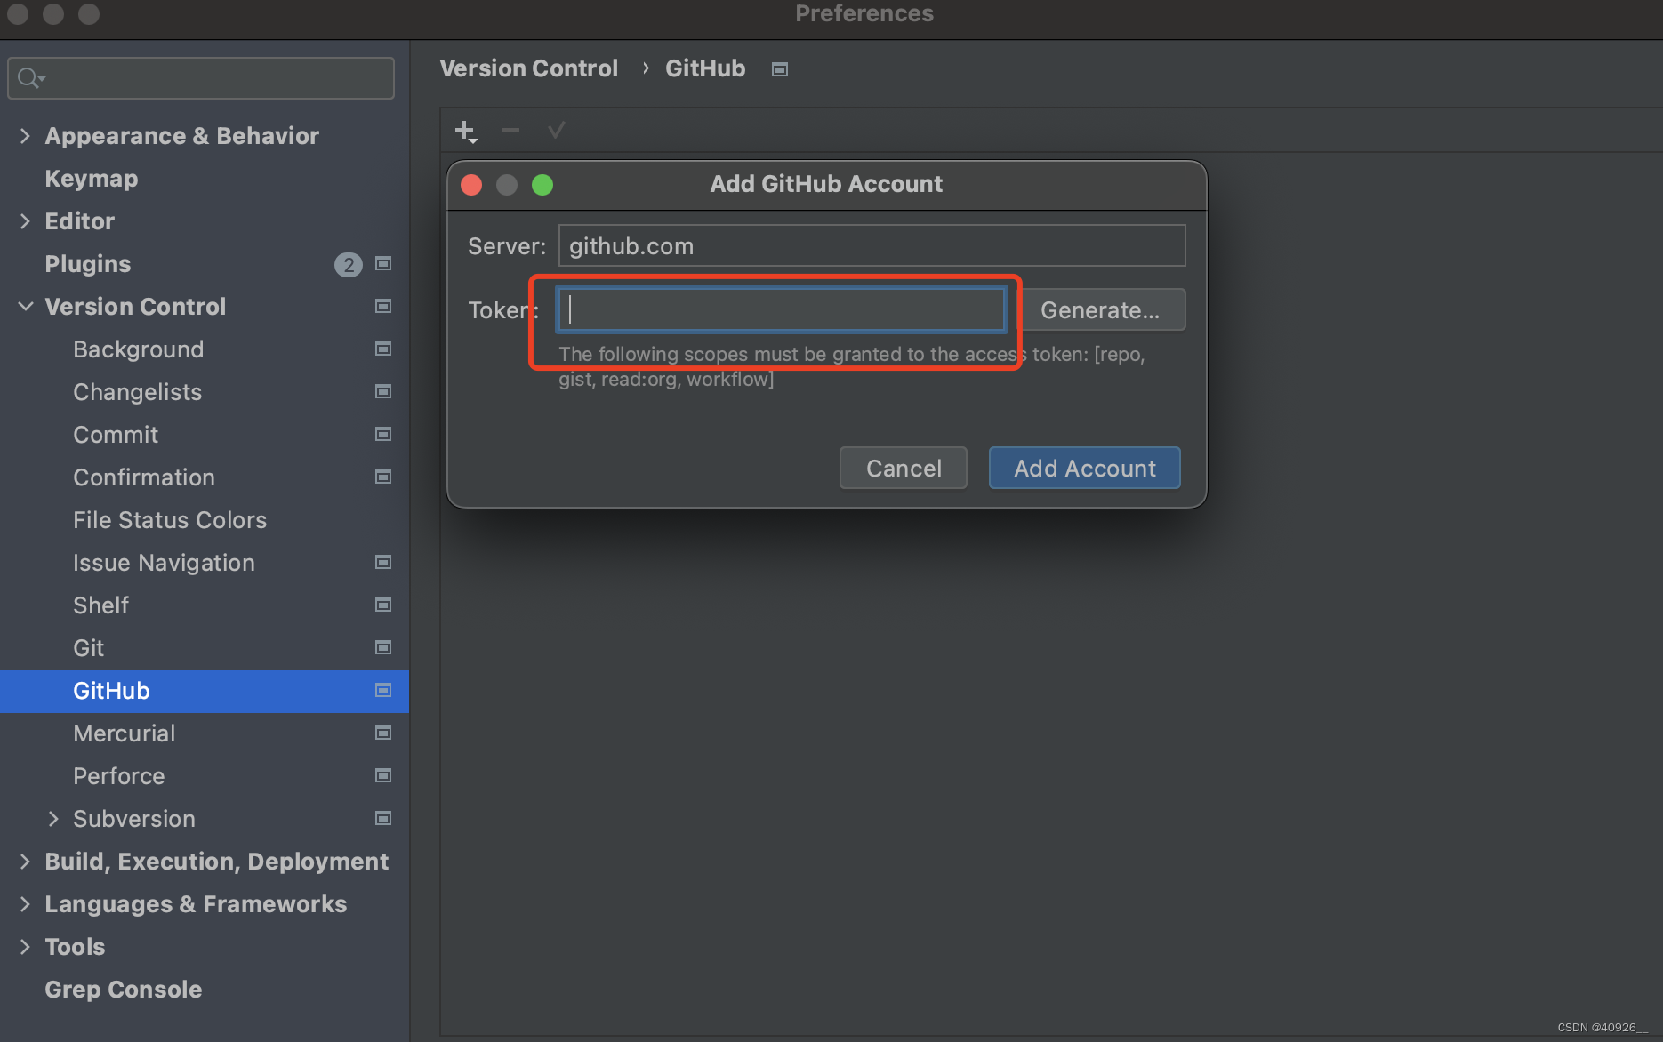
Task: Click Version Control in the breadcrumb
Action: pyautogui.click(x=529, y=68)
